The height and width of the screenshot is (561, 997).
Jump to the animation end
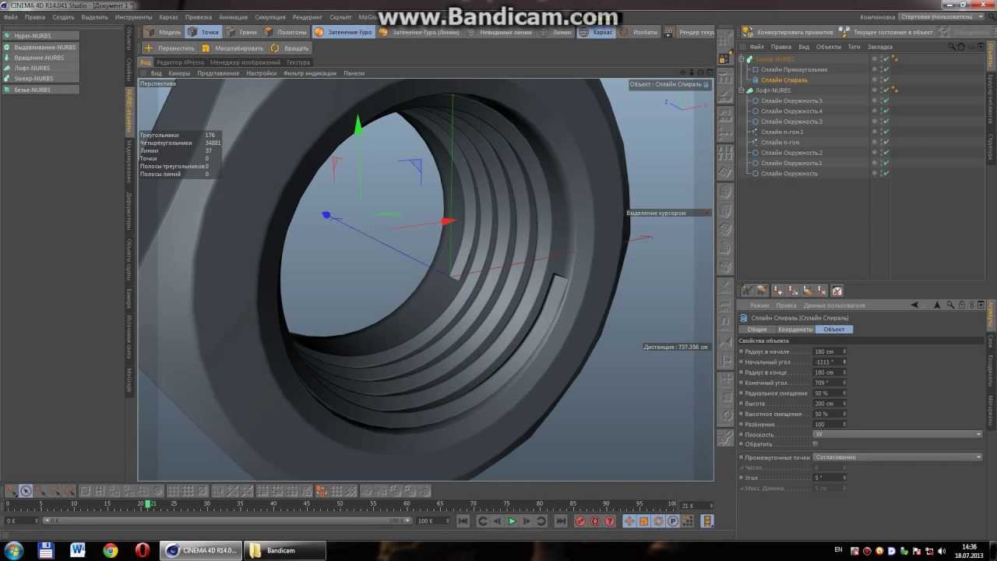click(561, 521)
